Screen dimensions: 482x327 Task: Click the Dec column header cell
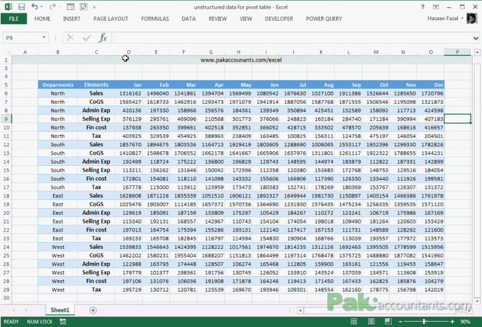coord(430,85)
